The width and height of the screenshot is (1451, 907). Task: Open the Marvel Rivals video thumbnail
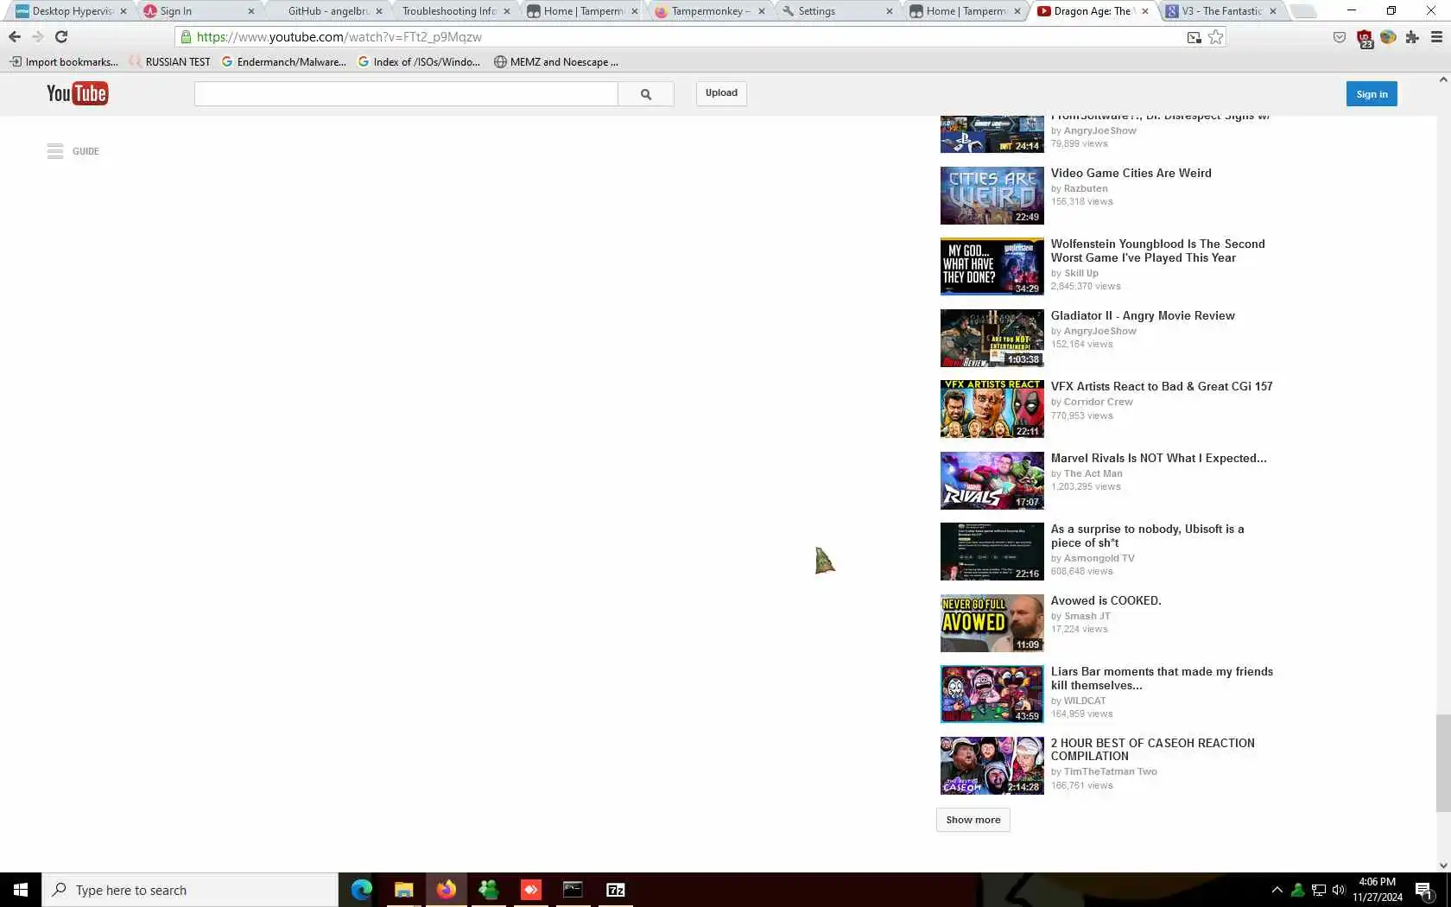click(992, 480)
